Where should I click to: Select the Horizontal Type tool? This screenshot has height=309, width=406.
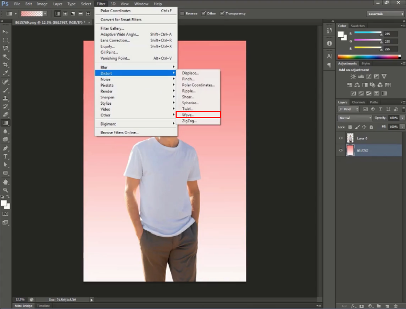tap(5, 156)
